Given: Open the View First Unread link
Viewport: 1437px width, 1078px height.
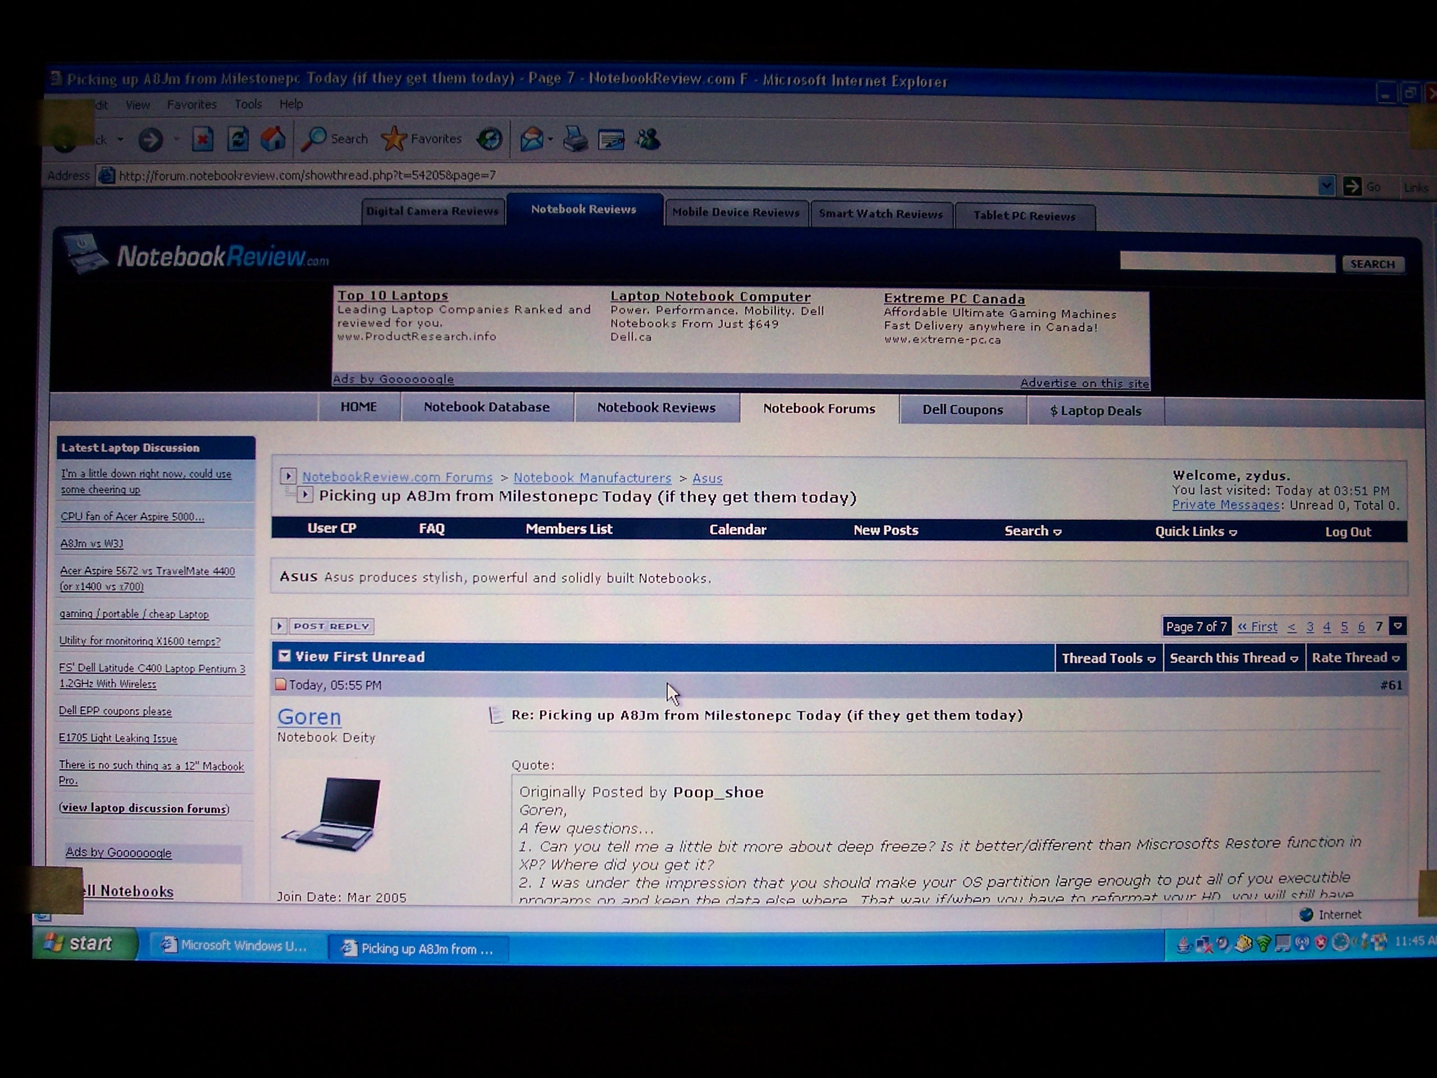Looking at the screenshot, I should [360, 656].
